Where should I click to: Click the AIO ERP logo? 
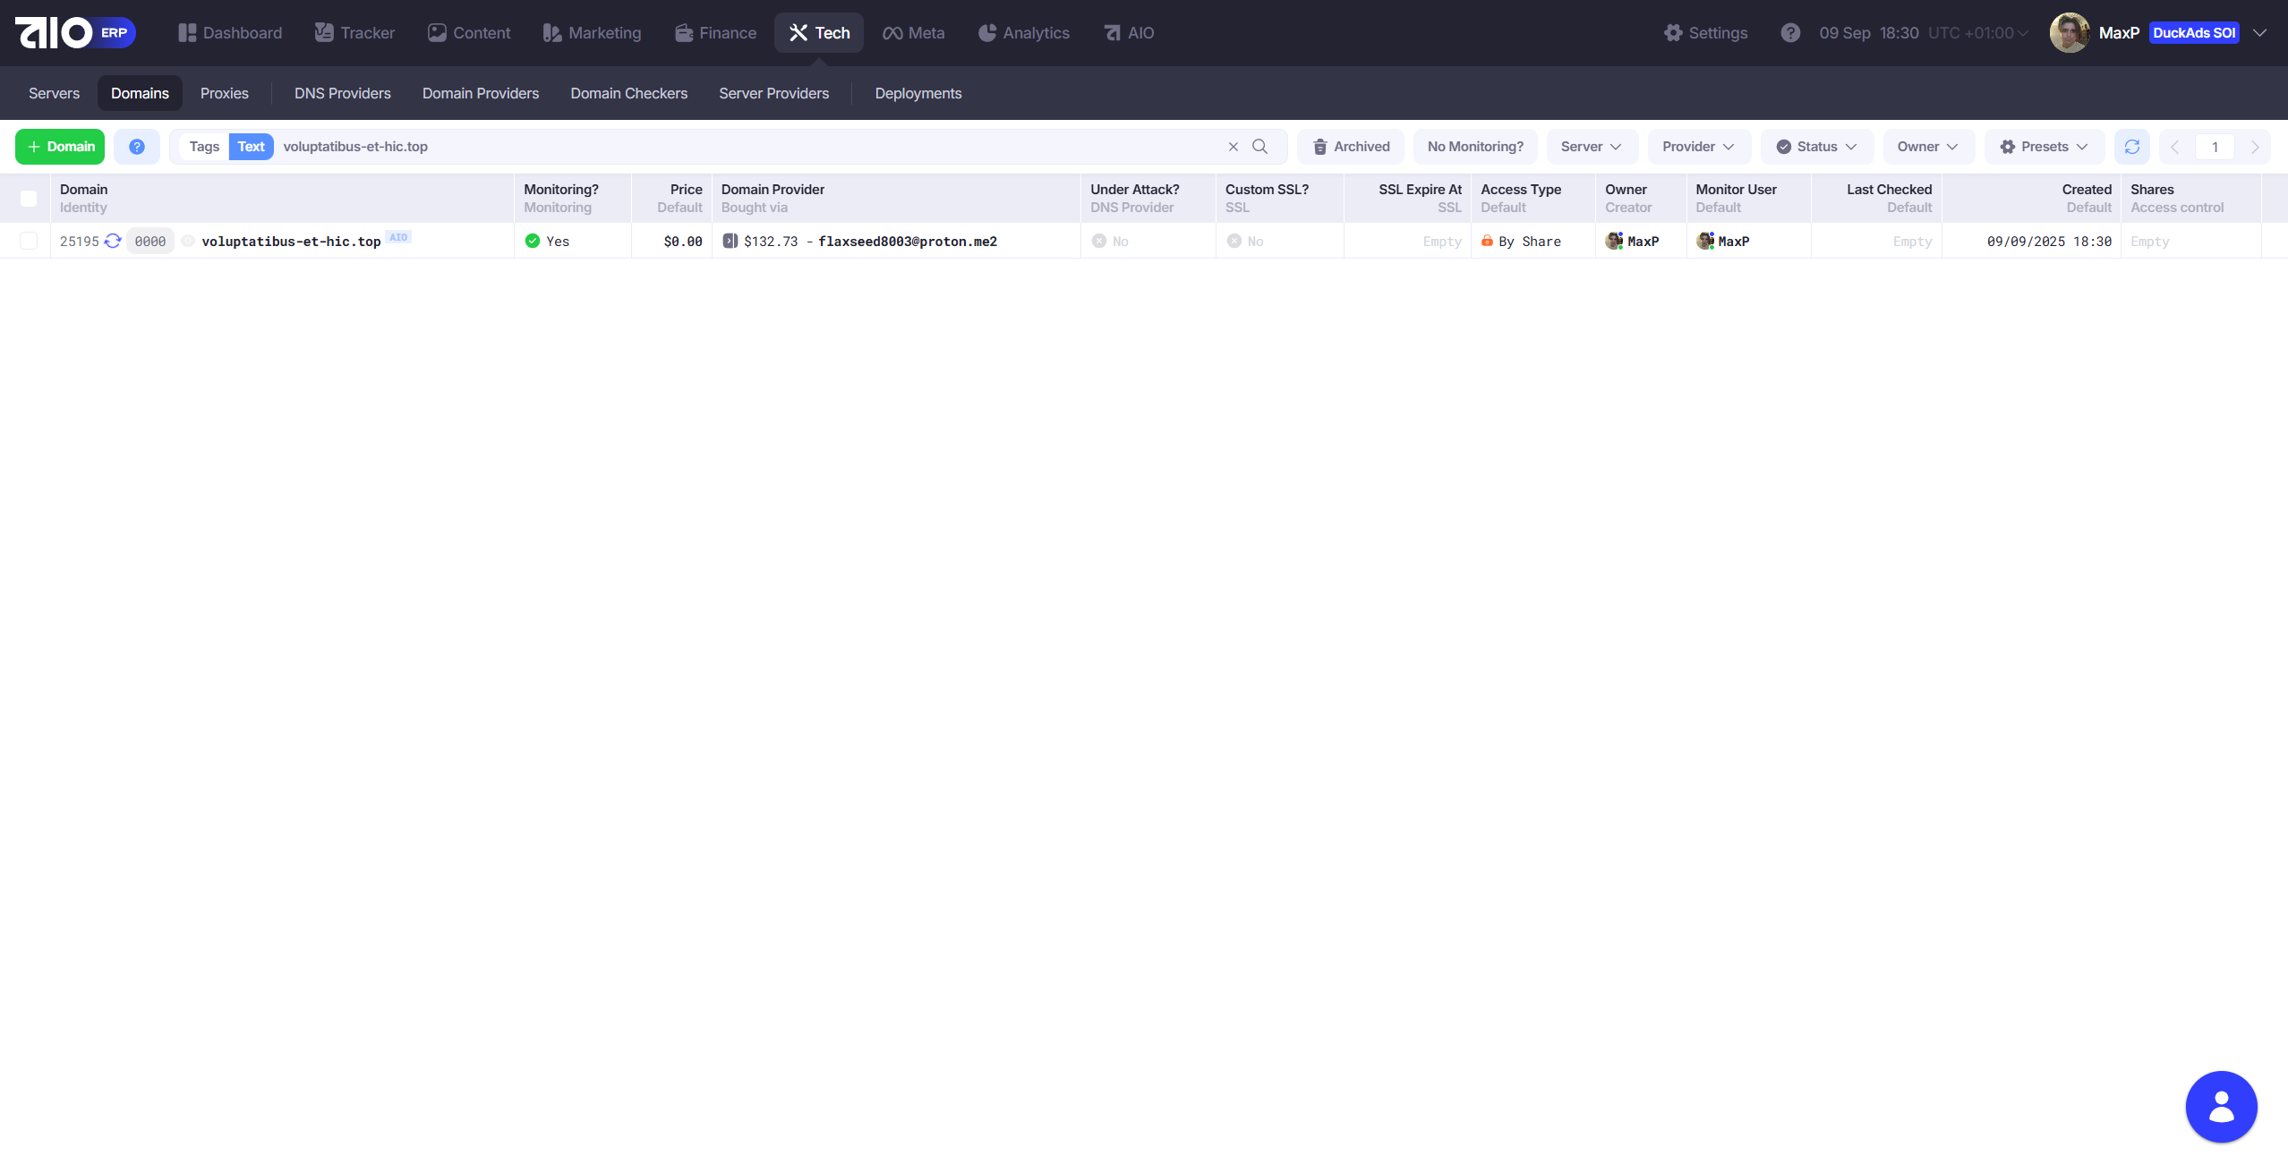click(x=75, y=33)
